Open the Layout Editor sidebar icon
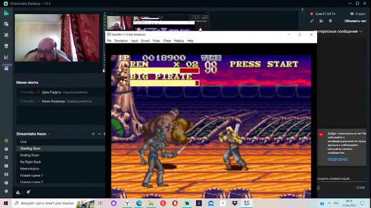 point(6,24)
